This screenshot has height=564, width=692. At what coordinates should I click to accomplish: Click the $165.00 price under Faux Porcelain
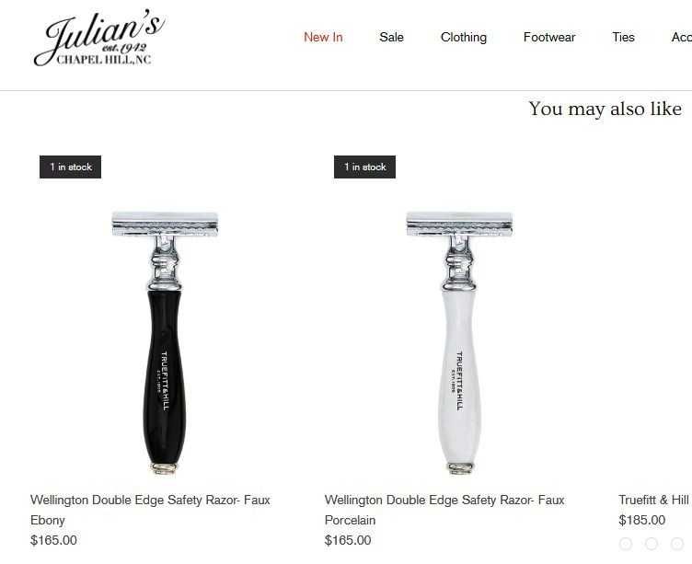tap(348, 540)
